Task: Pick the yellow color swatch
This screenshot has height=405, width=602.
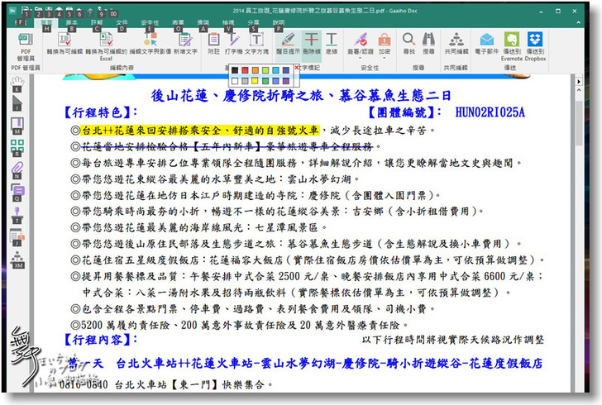Action: [256, 81]
